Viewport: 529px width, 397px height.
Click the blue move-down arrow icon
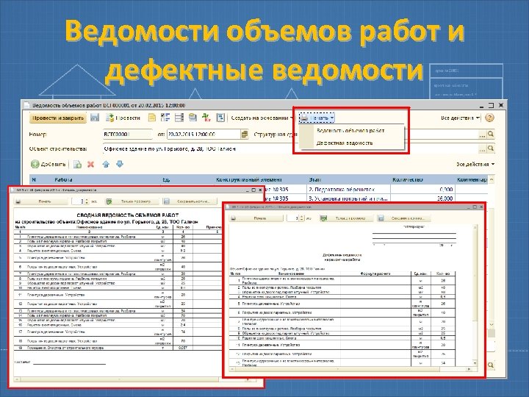click(120, 164)
